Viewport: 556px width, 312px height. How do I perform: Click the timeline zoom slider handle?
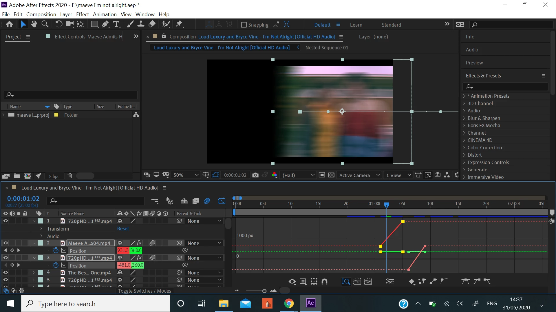(264, 291)
